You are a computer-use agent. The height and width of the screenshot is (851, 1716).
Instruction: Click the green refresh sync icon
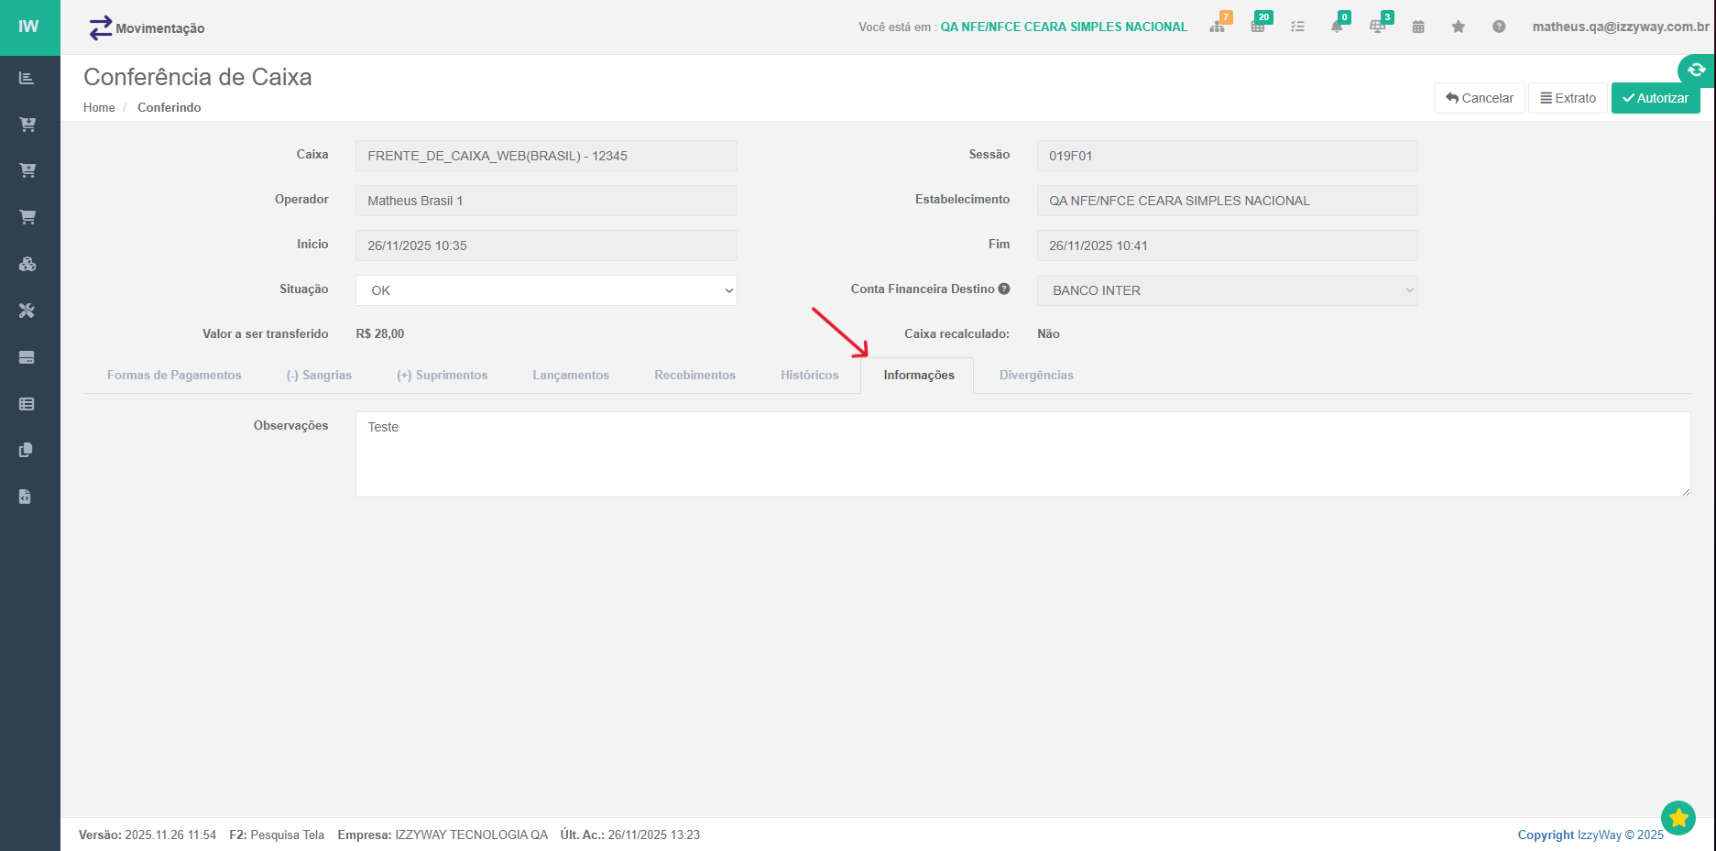coord(1696,70)
